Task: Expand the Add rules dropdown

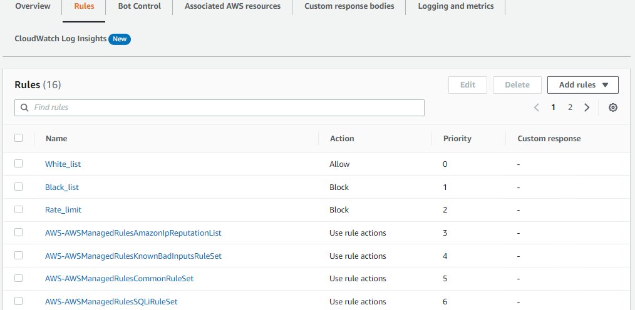Action: point(582,85)
